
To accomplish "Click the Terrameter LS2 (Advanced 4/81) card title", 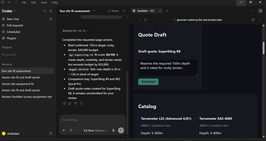I will [x=166, y=119].
